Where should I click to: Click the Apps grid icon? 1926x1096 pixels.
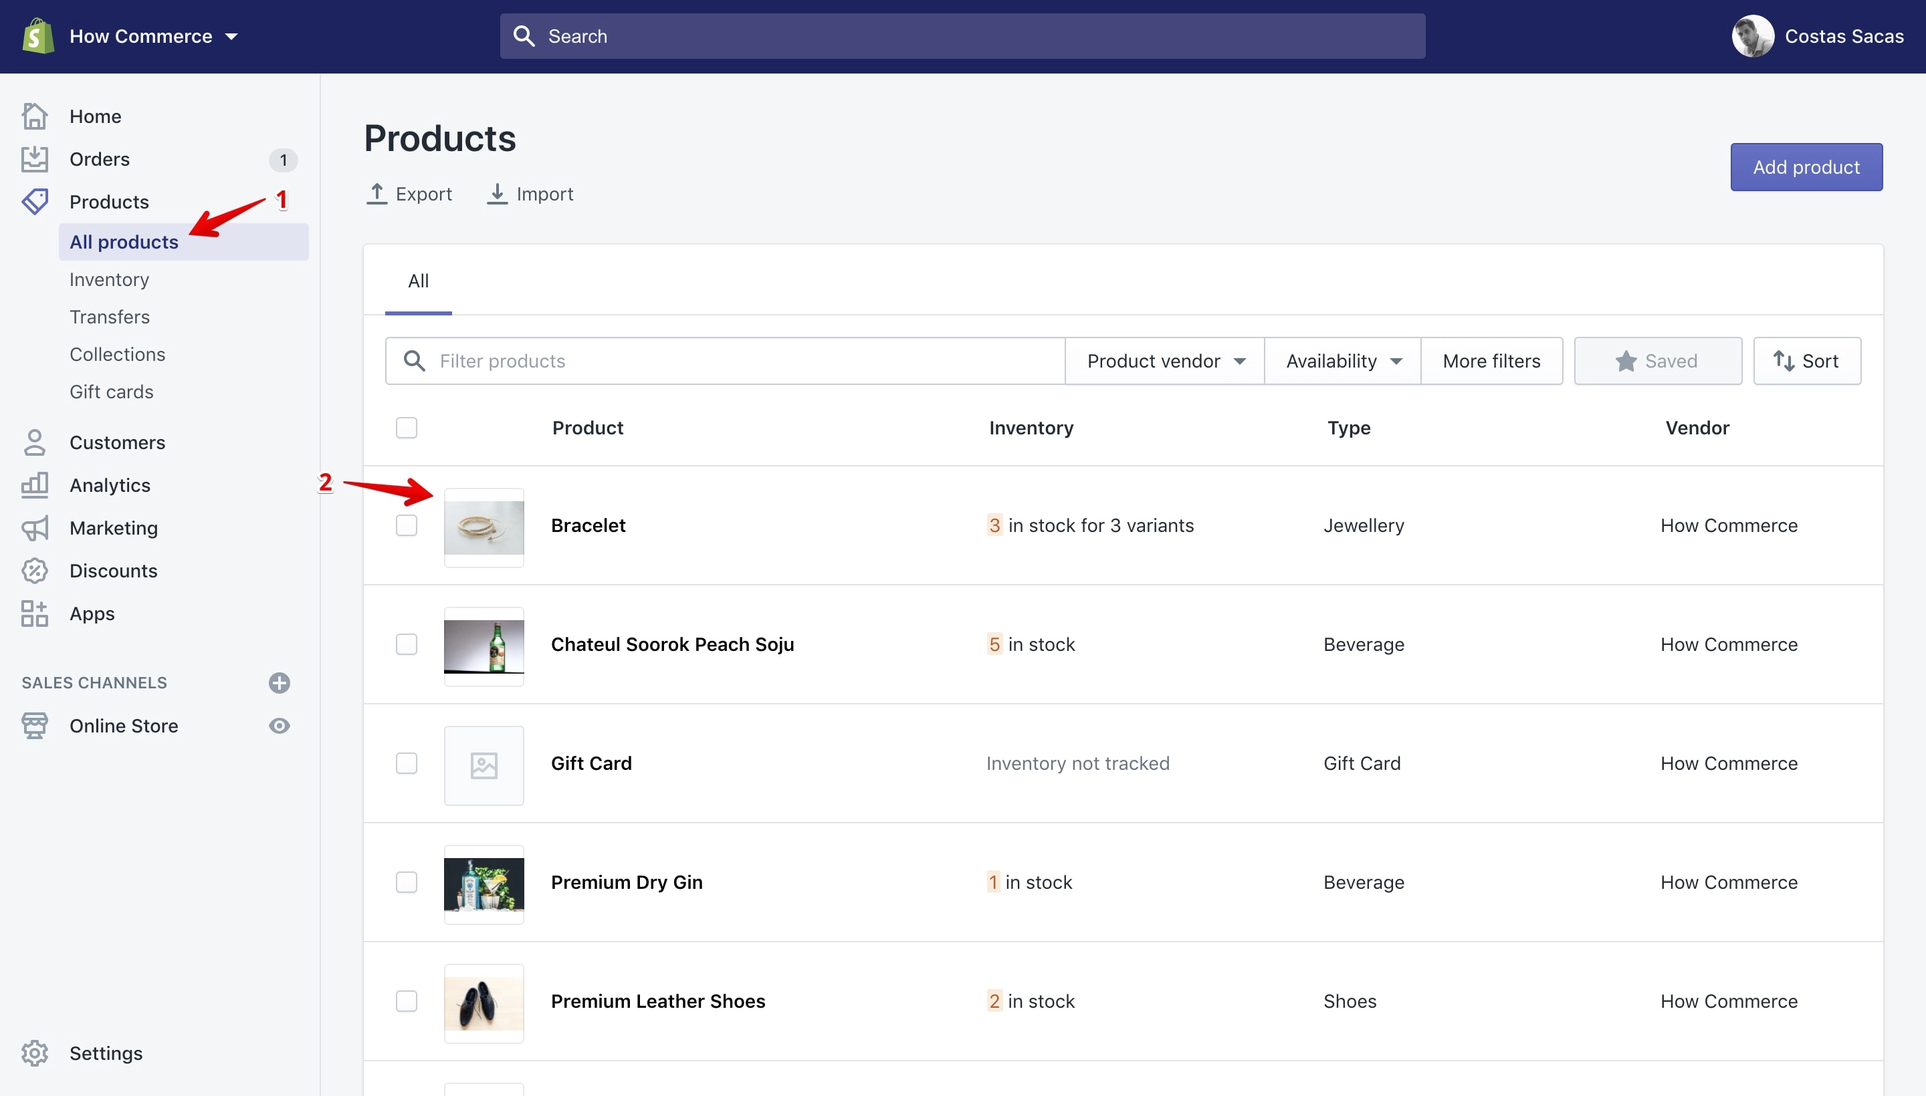35,613
